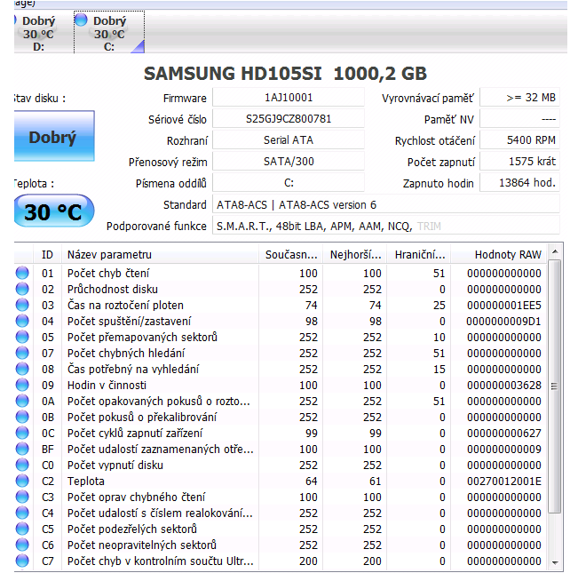The image size is (570, 573).
Task: Click status orb for Počet podezřelých sektorů
Action: click(x=22, y=529)
